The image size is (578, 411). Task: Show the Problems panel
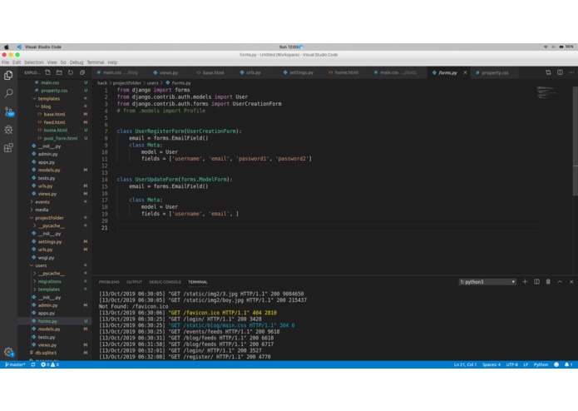(109, 282)
